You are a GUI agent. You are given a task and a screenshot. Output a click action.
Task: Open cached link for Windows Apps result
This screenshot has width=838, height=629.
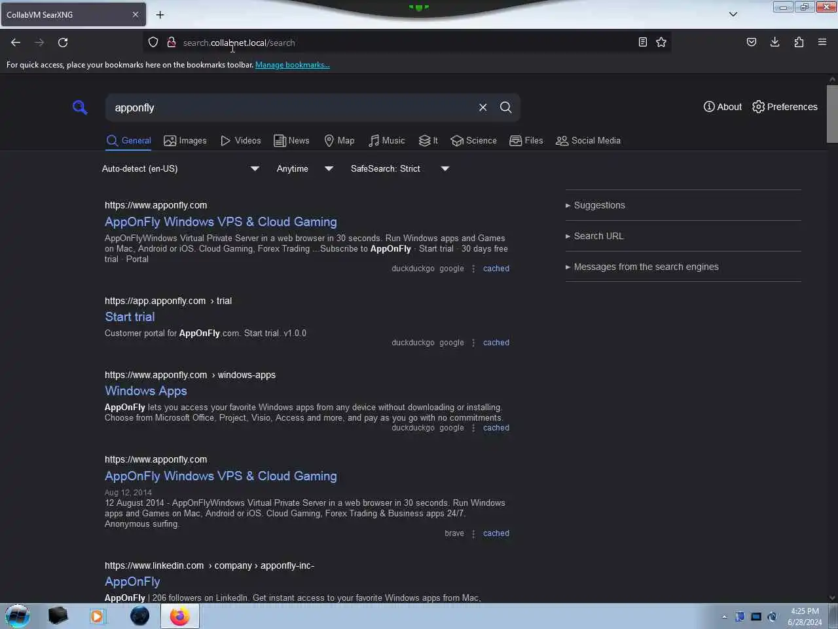[496, 428]
